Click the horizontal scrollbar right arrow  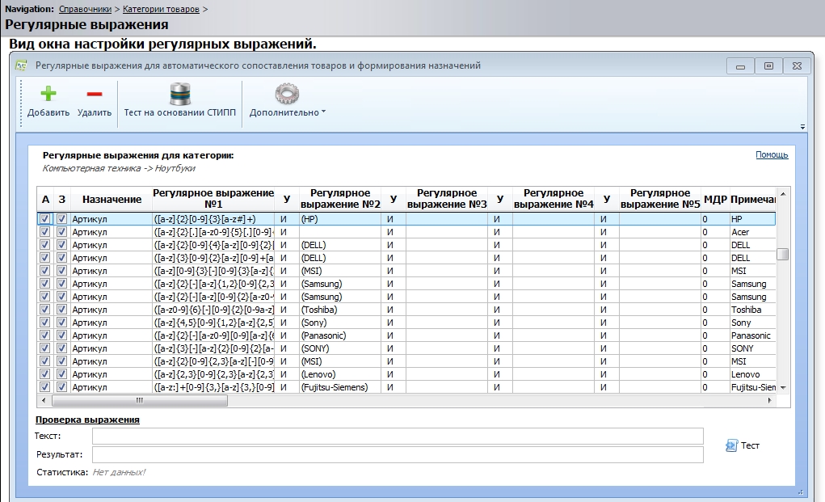[x=769, y=400]
